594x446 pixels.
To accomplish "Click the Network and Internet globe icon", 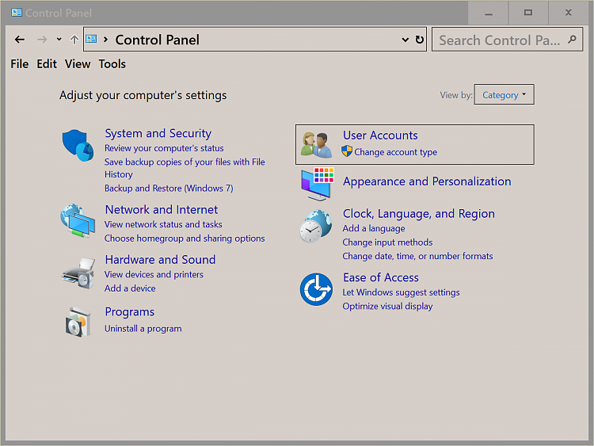I will coord(78,221).
